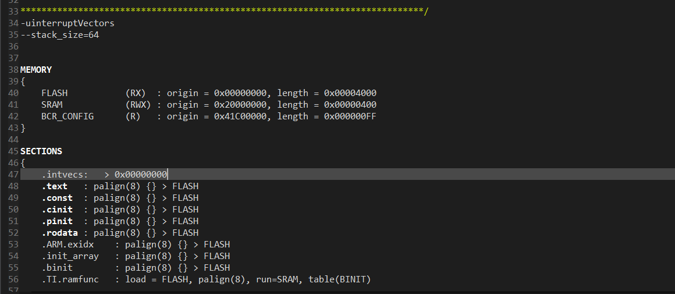This screenshot has height=294, width=675.
Task: Click the 0x000000FF length value
Action: coord(350,116)
